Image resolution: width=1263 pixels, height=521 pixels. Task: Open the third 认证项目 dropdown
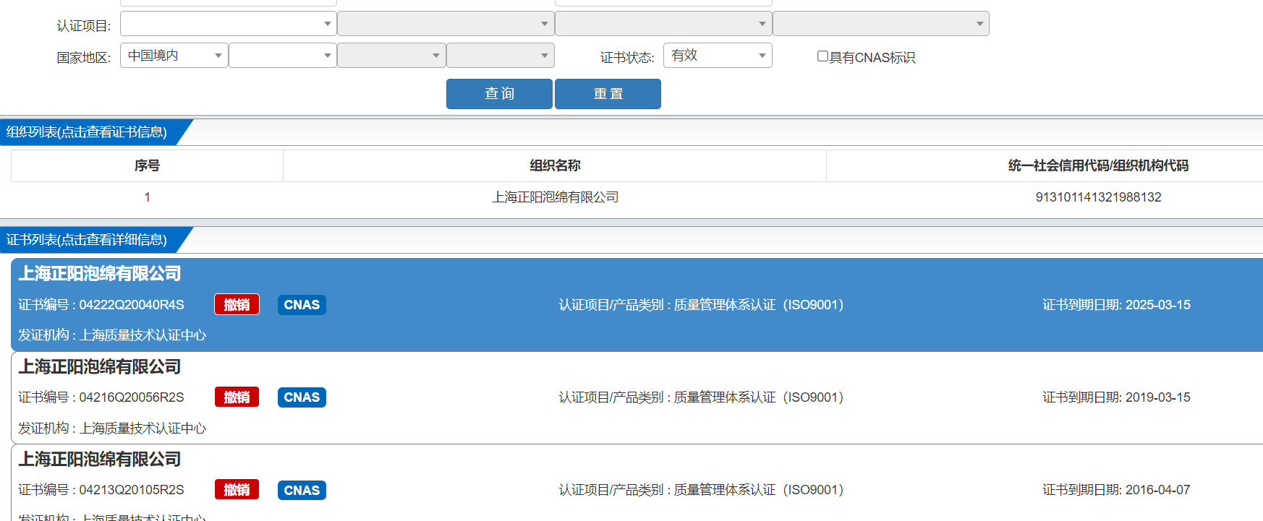[663, 24]
